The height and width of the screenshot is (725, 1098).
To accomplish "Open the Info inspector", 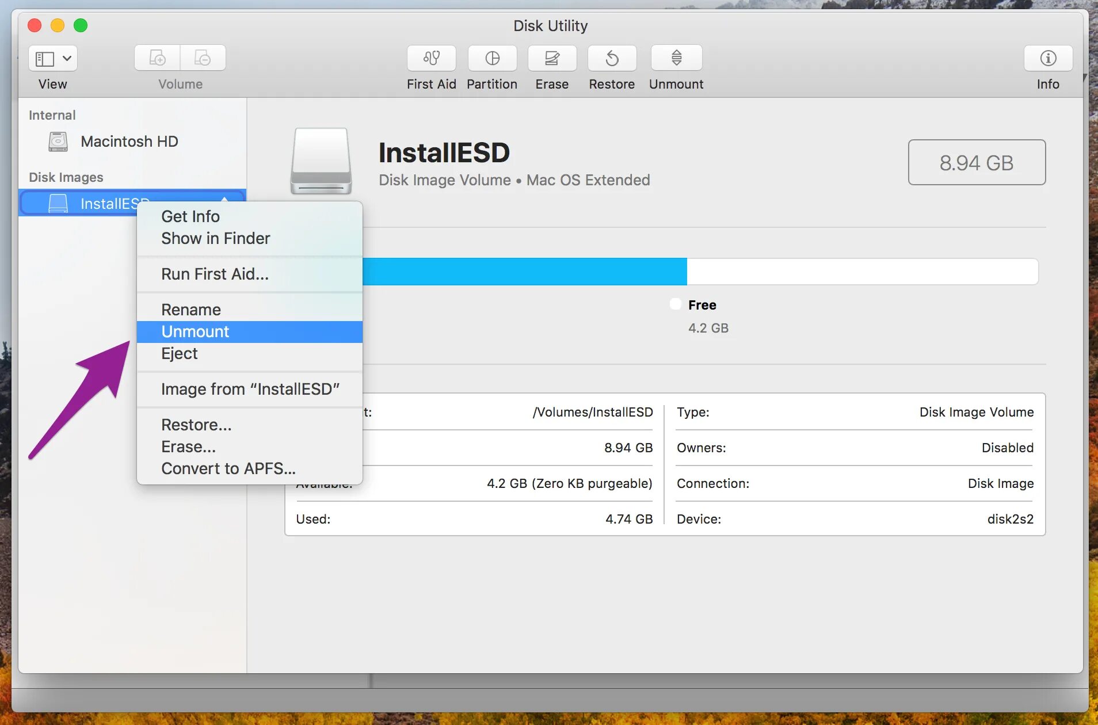I will point(1048,58).
